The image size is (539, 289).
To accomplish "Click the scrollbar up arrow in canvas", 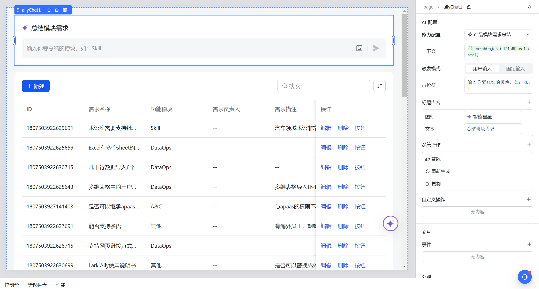I will point(404,11).
